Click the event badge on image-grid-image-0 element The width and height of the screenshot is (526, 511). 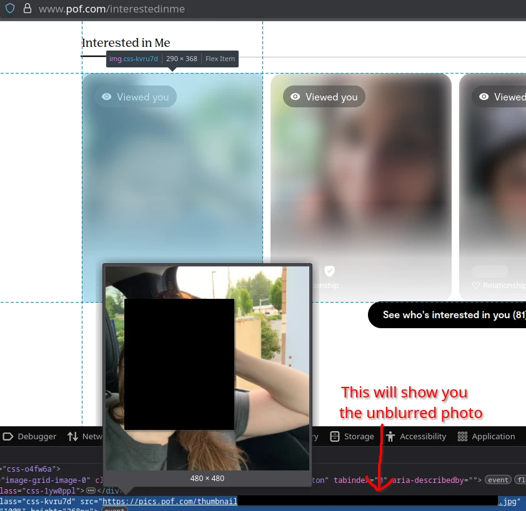[x=499, y=480]
